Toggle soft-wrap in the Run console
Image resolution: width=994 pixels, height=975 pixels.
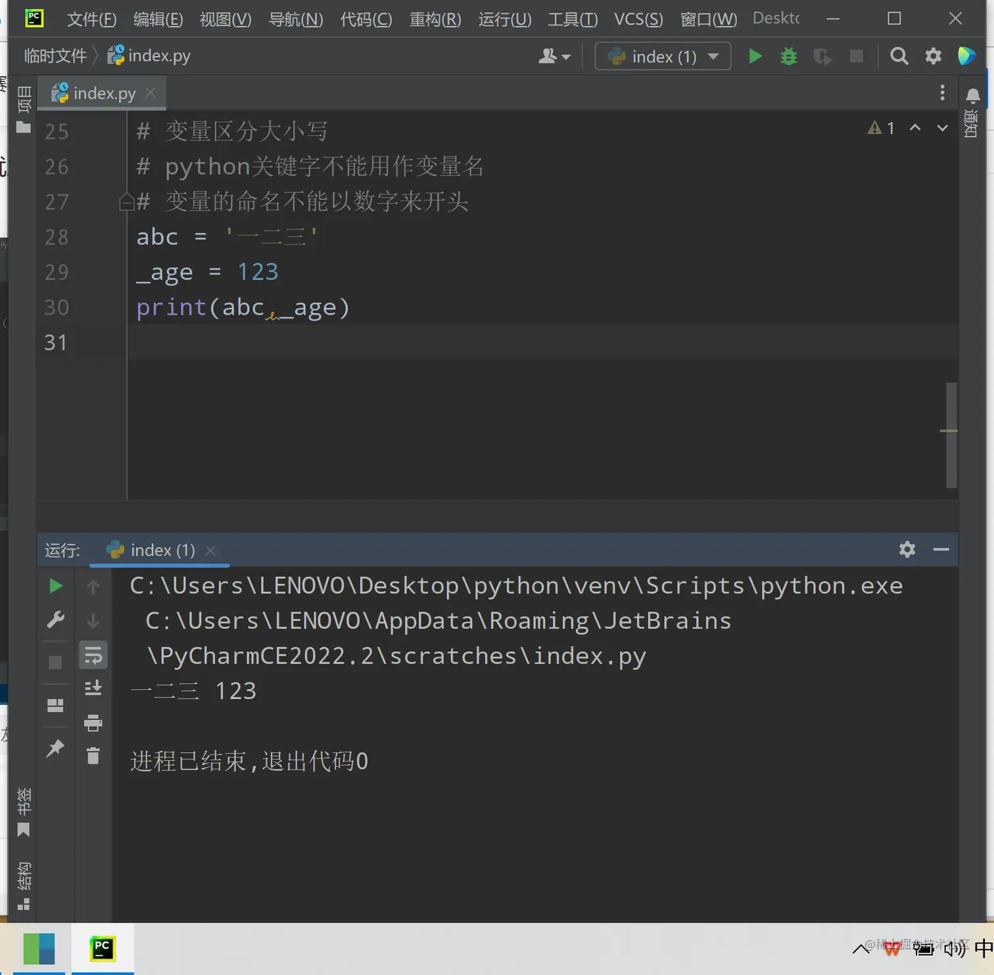93,655
